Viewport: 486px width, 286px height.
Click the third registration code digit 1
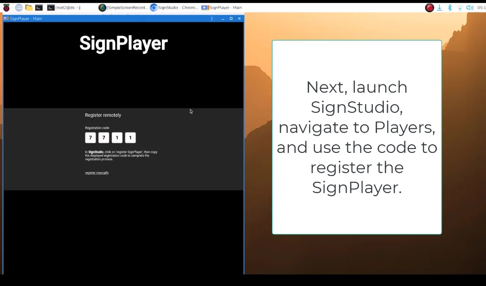[x=117, y=138]
